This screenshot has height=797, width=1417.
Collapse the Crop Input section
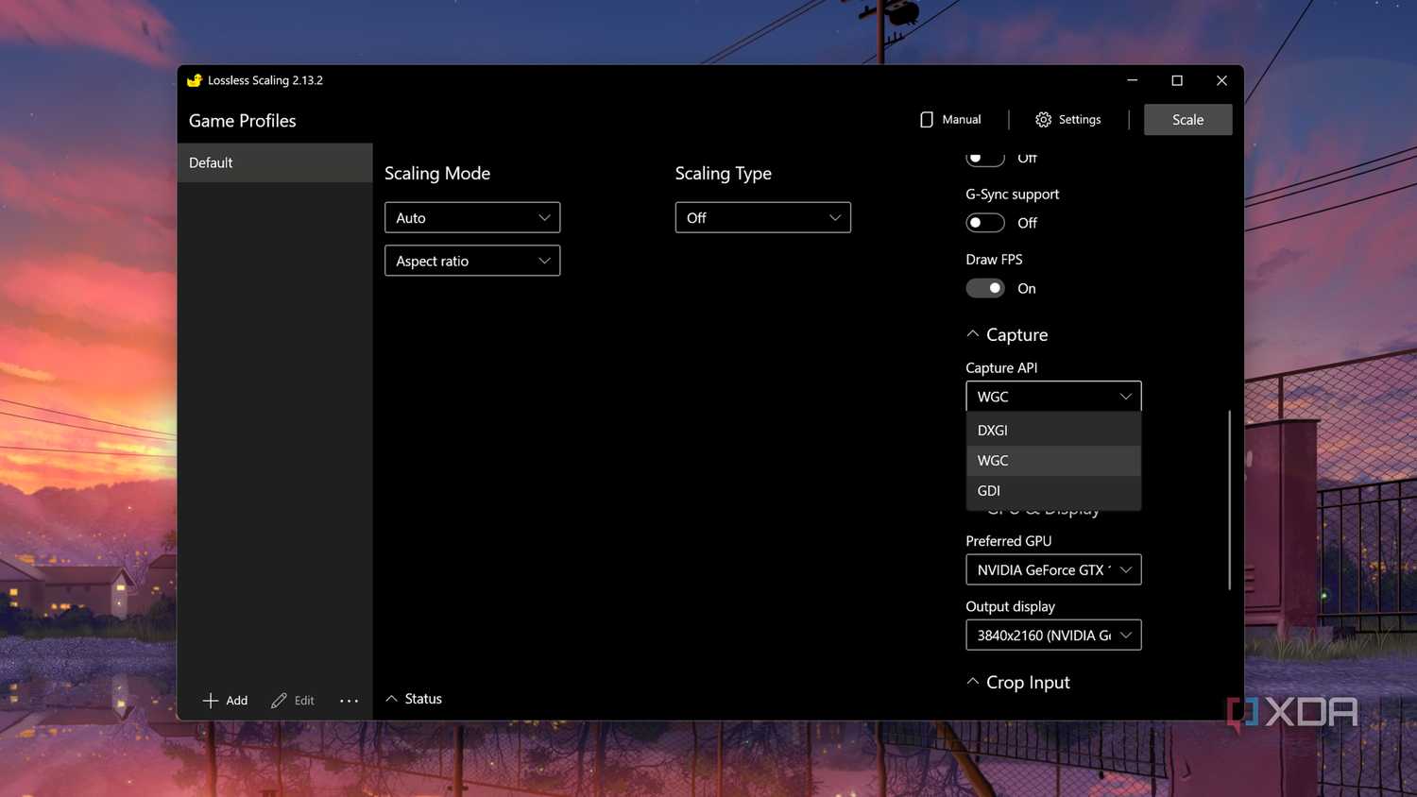(972, 682)
